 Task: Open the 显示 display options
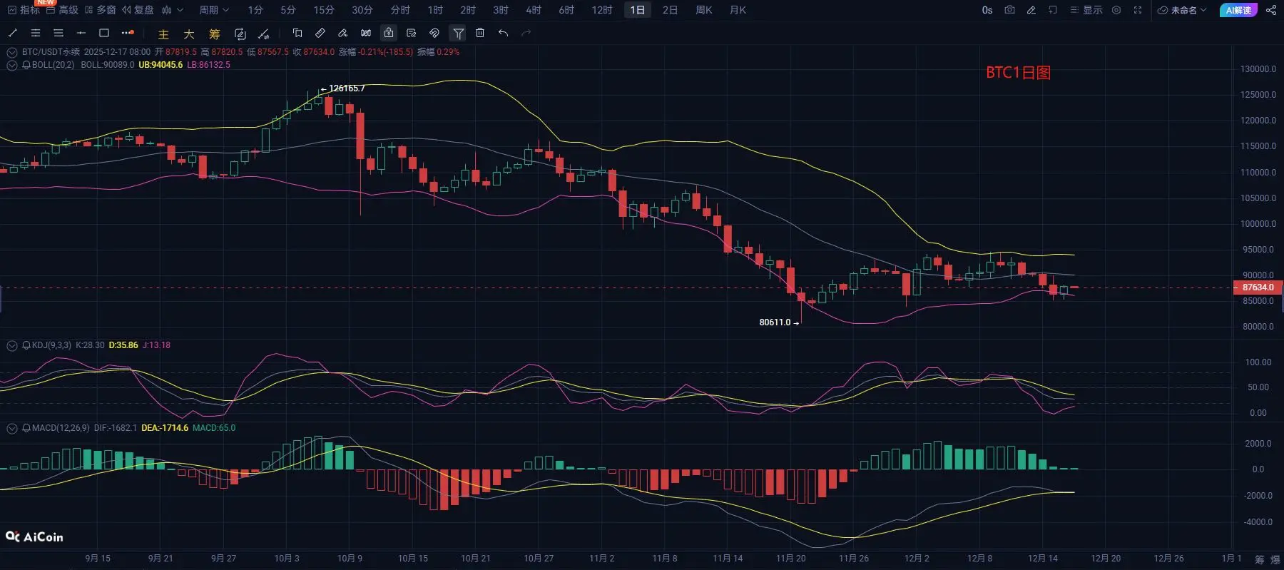[1086, 10]
